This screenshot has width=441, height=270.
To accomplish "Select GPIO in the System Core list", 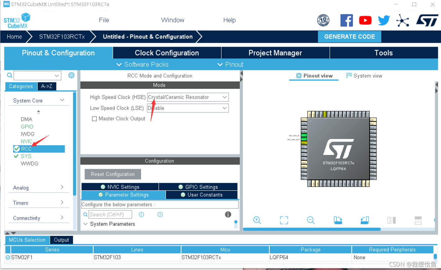I will [27, 127].
